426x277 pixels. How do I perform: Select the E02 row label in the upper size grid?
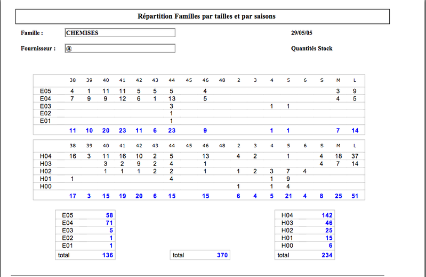pos(45,113)
